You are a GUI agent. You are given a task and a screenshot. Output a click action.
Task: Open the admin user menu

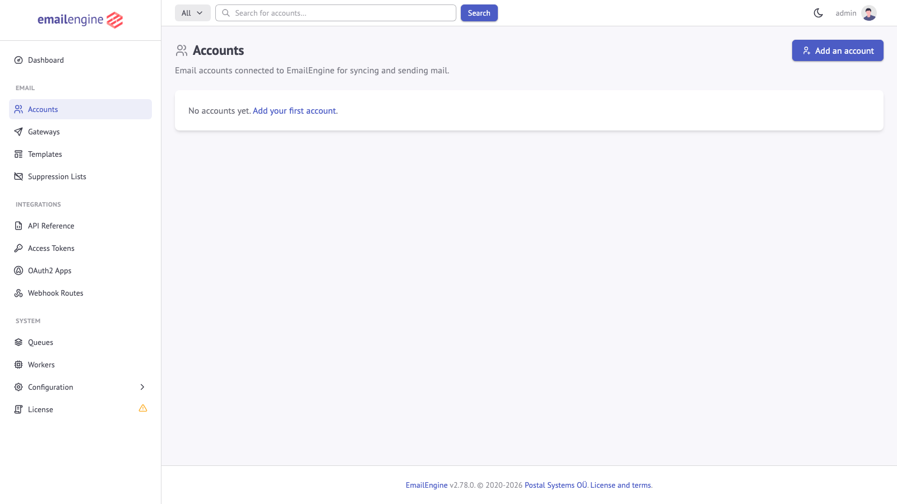[856, 13]
